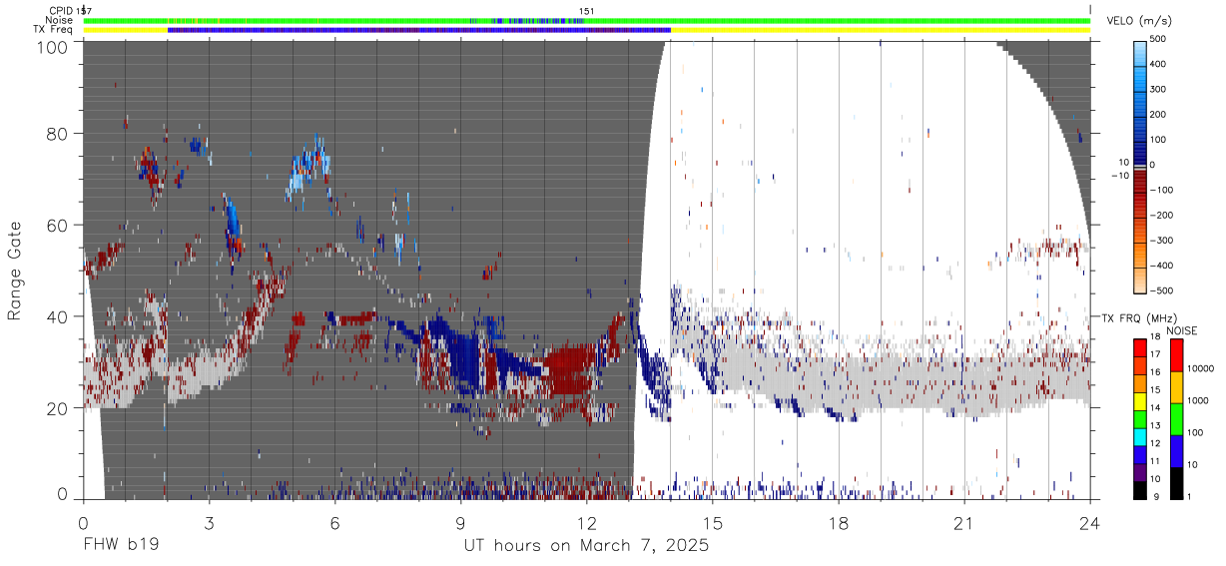
Task: Click x-axis tick label 6
Action: [334, 523]
